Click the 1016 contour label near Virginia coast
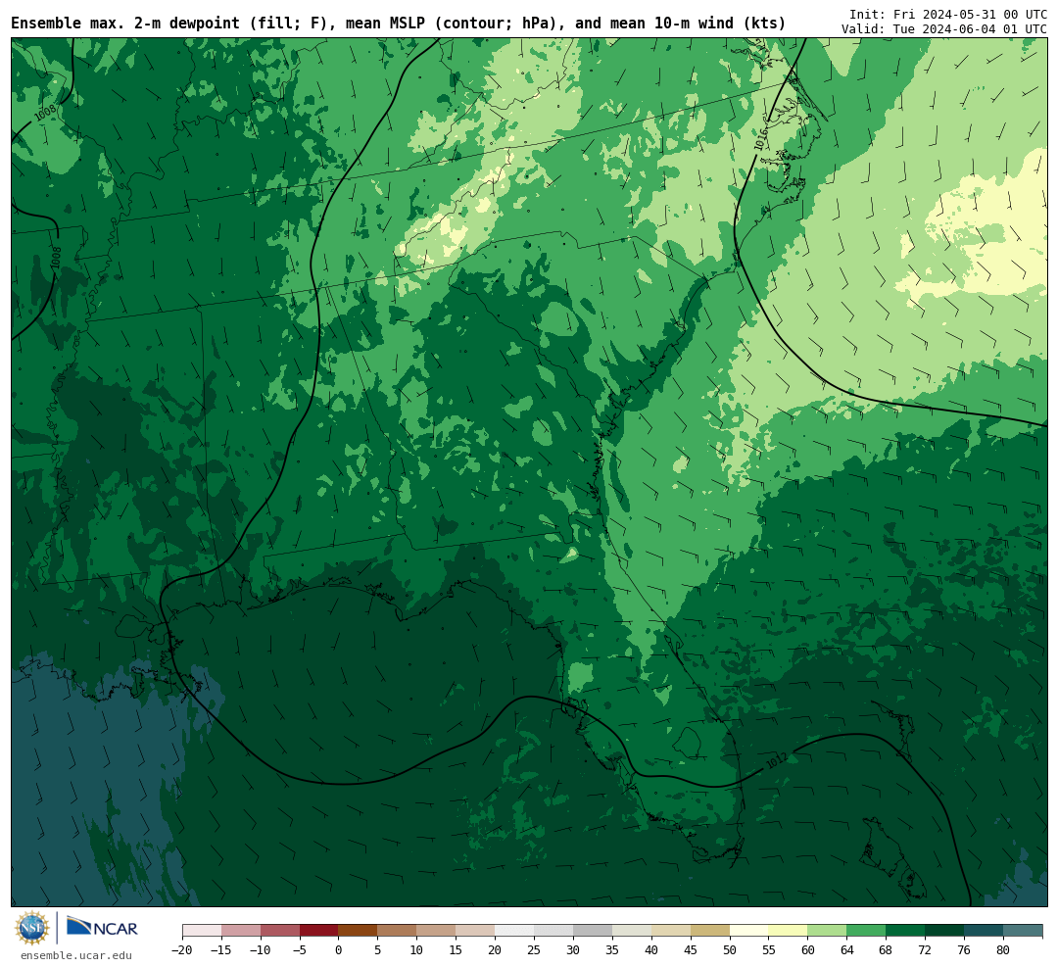Viewport: 1058px width, 968px height. pyautogui.click(x=761, y=139)
